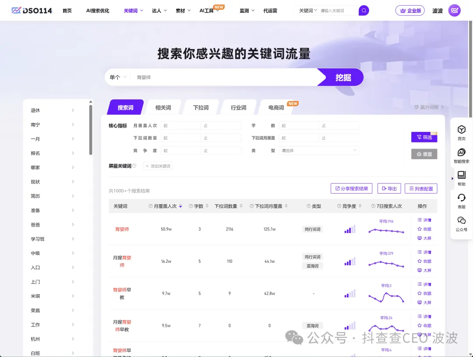Image resolution: width=473 pixels, height=357 pixels.
Task: Switch to the 相关词 tab
Action: [x=163, y=107]
